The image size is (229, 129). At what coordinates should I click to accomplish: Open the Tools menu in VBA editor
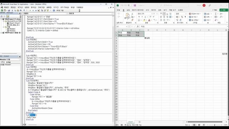click(56, 7)
